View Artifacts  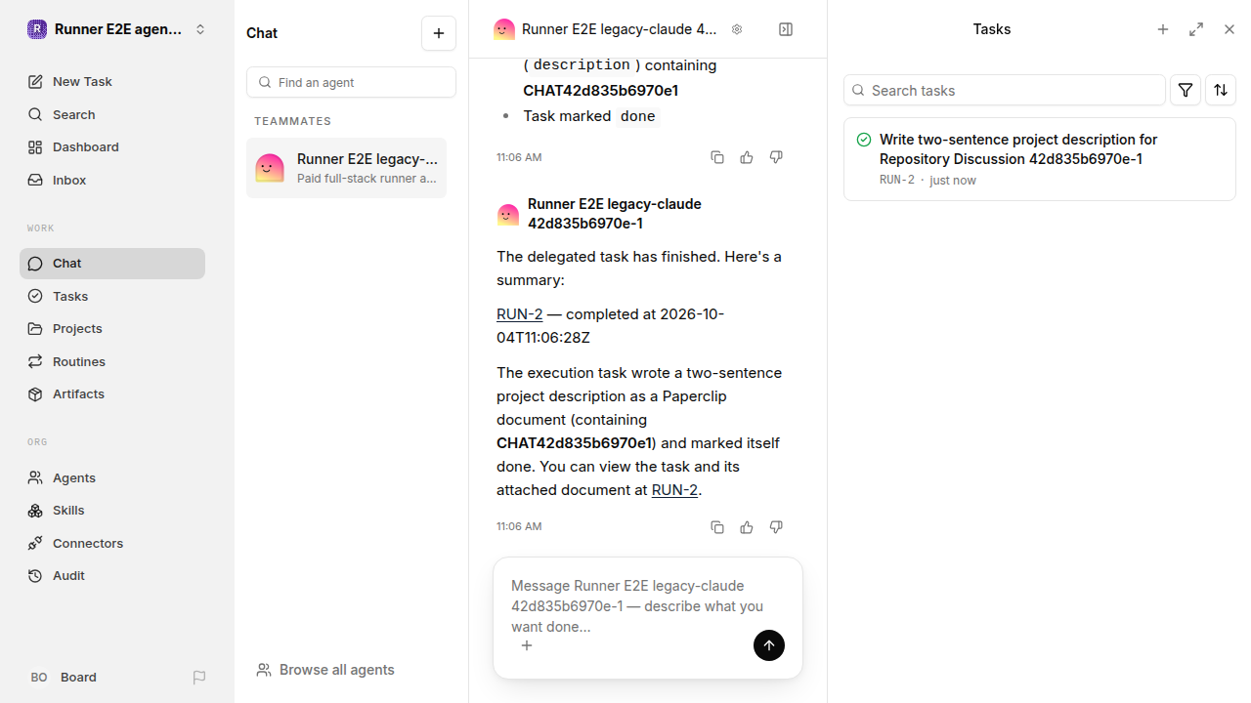click(x=112, y=394)
